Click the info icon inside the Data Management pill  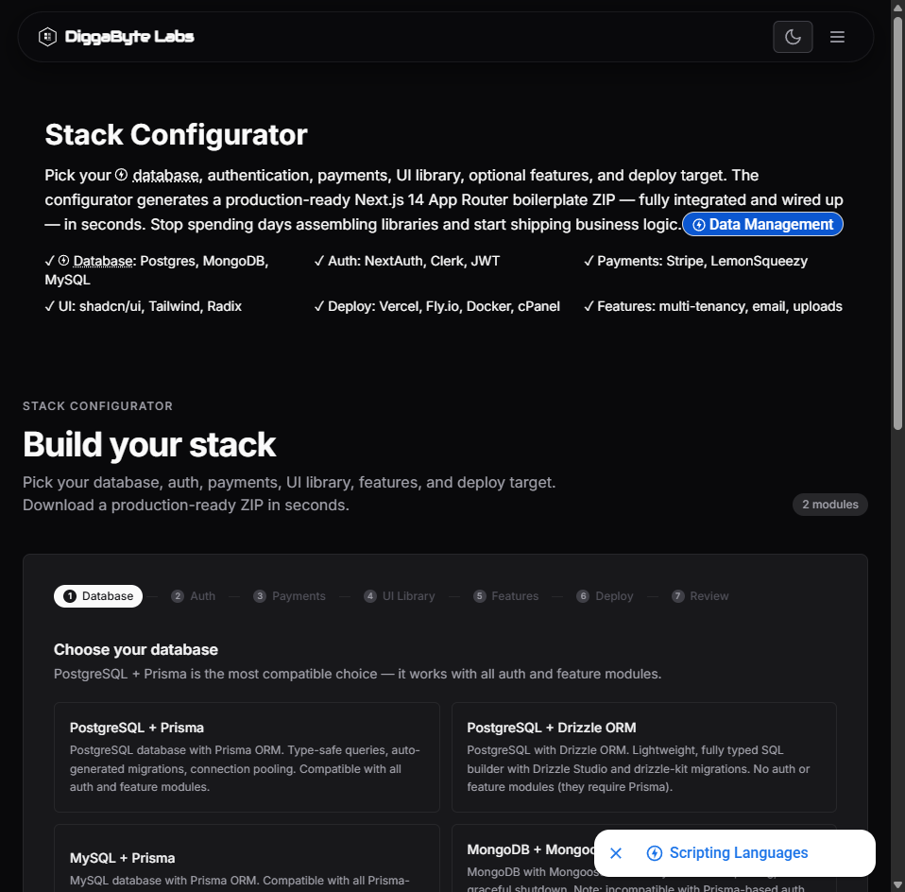tap(699, 224)
